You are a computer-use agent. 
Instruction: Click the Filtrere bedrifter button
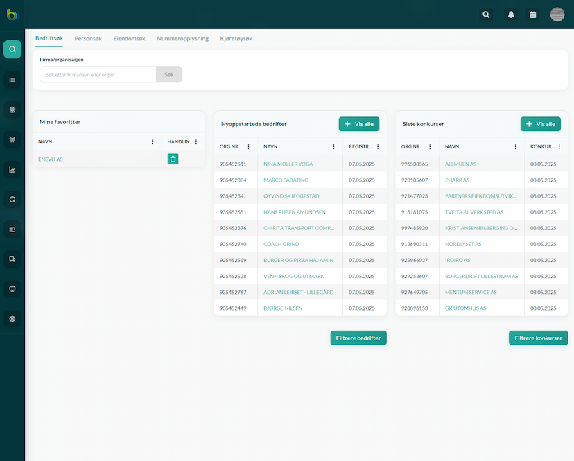click(358, 338)
